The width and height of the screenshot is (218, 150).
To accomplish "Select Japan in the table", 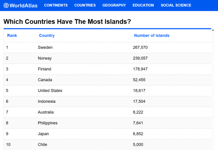I will [x=44, y=134].
